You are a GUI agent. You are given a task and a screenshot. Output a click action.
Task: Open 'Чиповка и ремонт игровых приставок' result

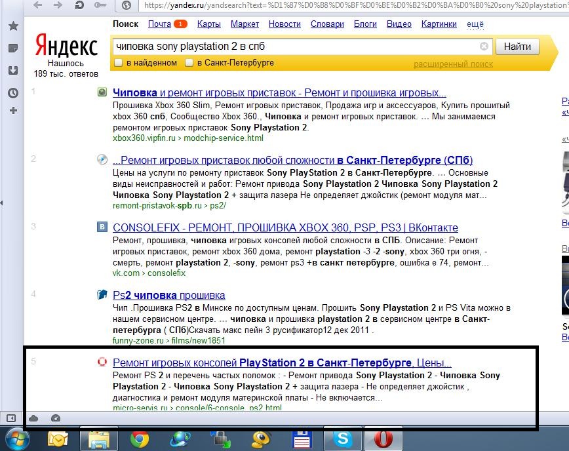[x=279, y=92]
